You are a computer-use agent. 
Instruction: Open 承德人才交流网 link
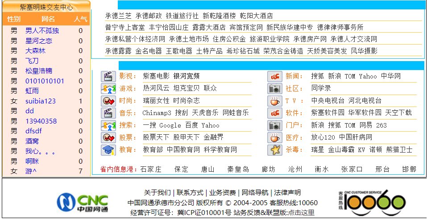coord(354,39)
